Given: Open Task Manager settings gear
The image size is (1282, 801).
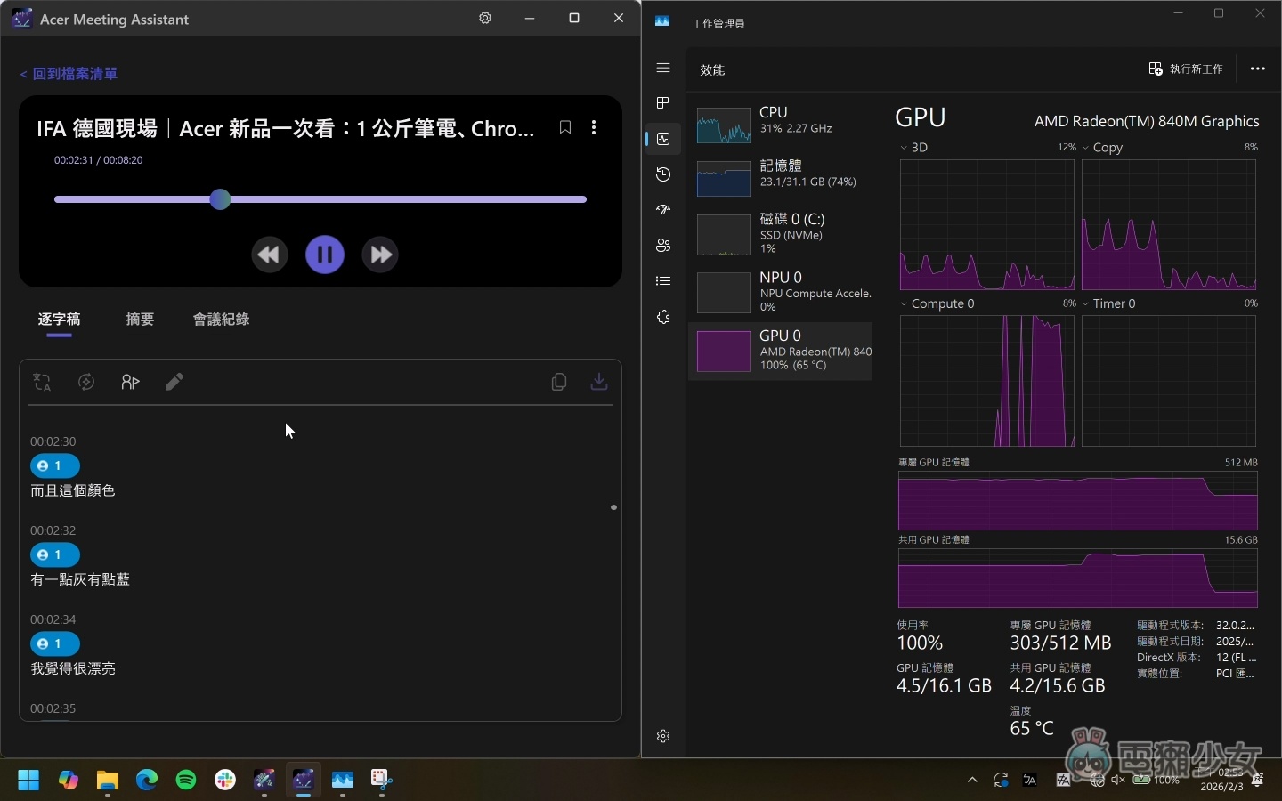Looking at the screenshot, I should coord(662,736).
